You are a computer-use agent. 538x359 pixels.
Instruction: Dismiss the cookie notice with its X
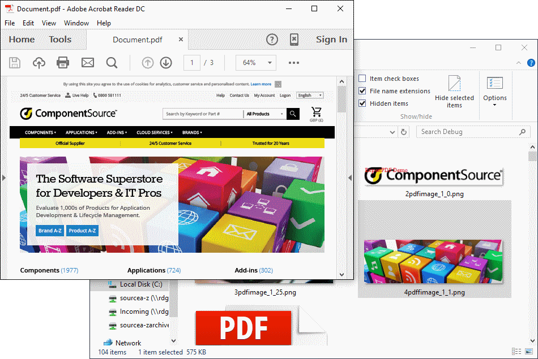(278, 84)
